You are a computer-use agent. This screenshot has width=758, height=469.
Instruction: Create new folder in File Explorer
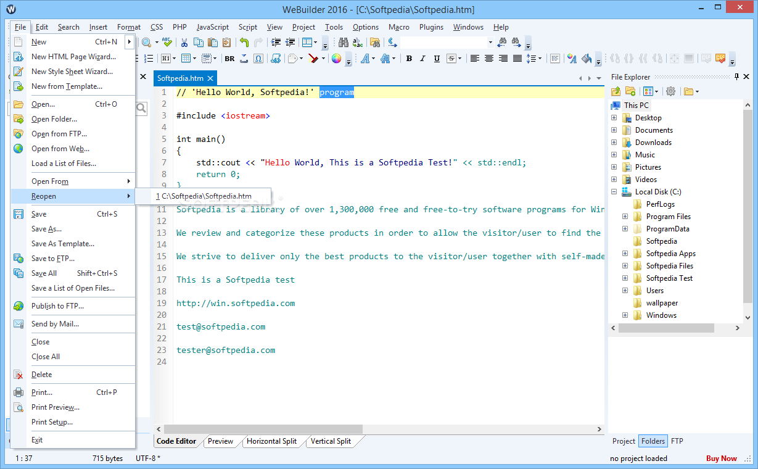(630, 91)
